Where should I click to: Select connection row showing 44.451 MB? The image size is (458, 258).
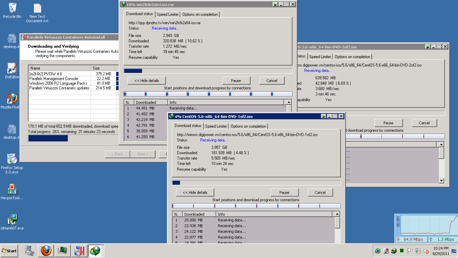pyautogui.click(x=205, y=108)
